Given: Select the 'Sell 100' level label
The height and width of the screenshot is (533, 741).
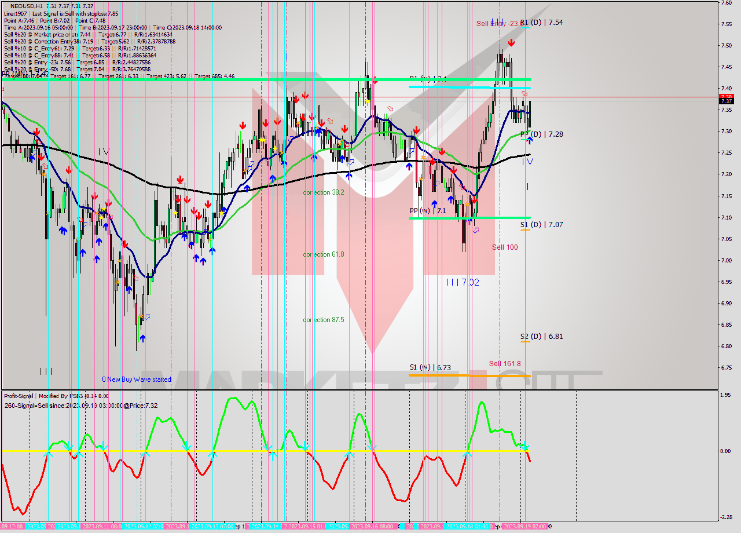Looking at the screenshot, I should coord(505,247).
